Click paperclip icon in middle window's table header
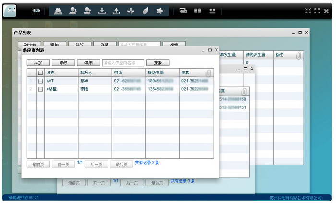The image size is (336, 203). 244,92
